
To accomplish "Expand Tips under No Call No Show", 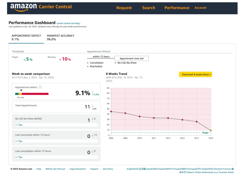I will pos(19,125).
